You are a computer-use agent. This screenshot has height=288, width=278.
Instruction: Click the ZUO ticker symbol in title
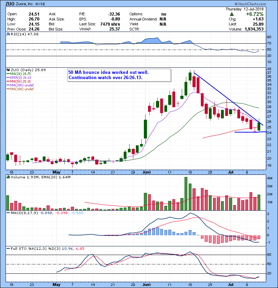tap(10, 4)
